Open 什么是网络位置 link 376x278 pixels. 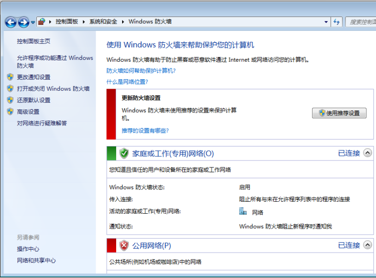coord(127,82)
